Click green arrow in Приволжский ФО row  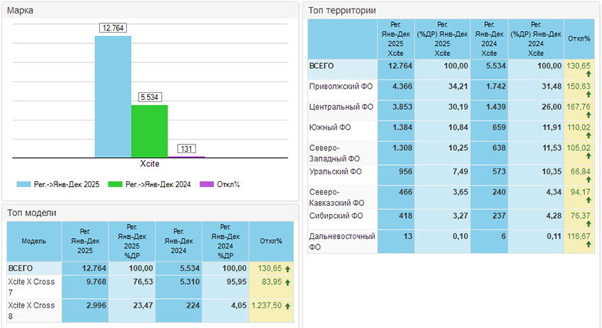(x=589, y=95)
